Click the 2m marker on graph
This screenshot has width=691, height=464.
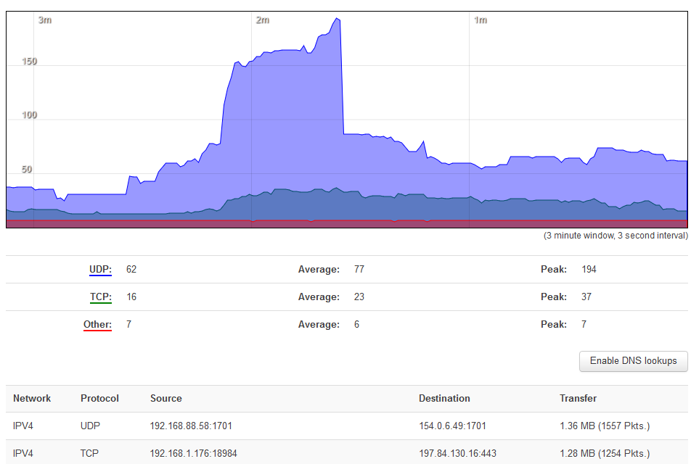(263, 20)
